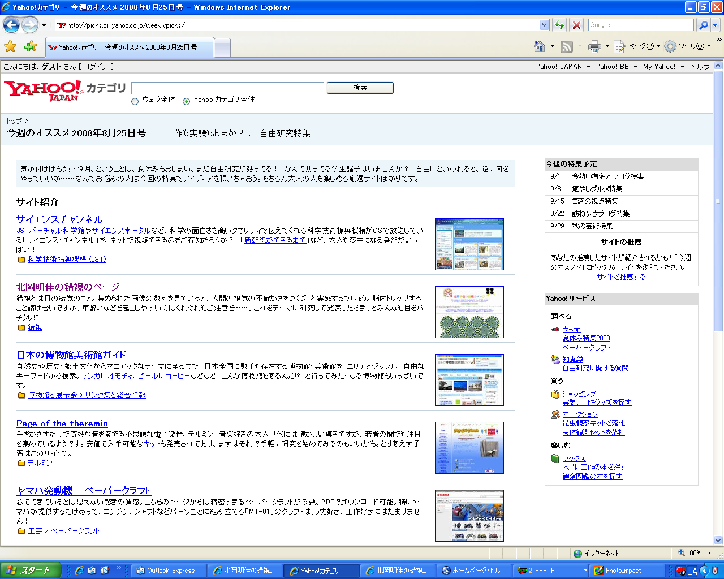This screenshot has width=724, height=579.
Task: Go forward with the Forward arrow button
Action: pos(30,25)
